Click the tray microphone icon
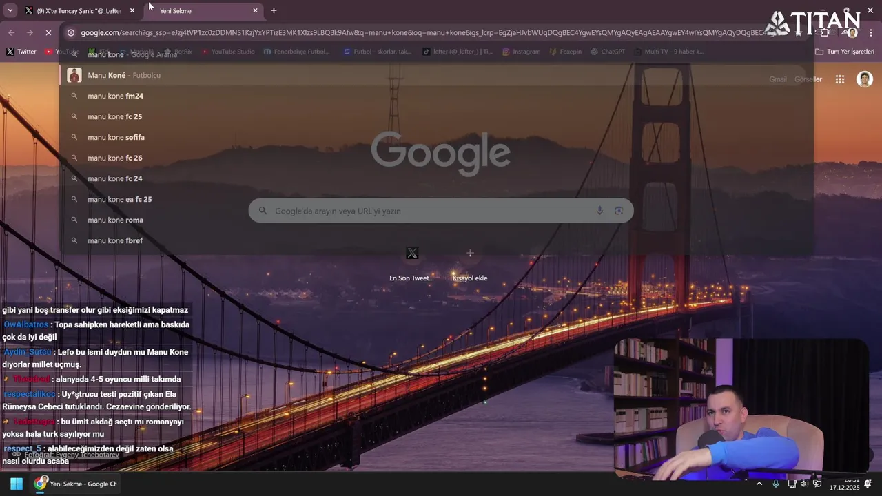 point(776,484)
